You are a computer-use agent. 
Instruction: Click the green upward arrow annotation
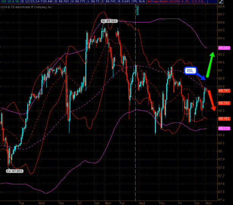tap(210, 64)
